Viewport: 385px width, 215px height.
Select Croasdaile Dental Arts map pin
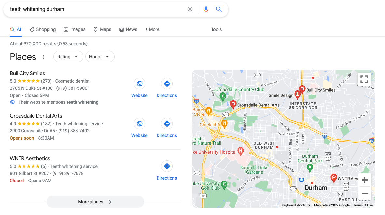[233, 104]
